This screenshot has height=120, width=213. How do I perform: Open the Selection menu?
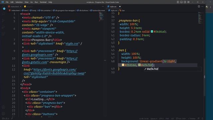point(19,2)
